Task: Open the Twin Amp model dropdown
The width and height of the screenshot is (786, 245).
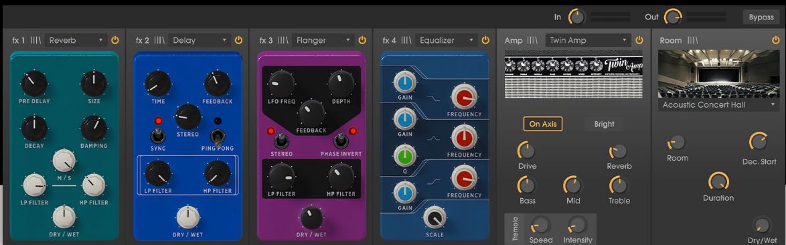Action: pyautogui.click(x=588, y=40)
